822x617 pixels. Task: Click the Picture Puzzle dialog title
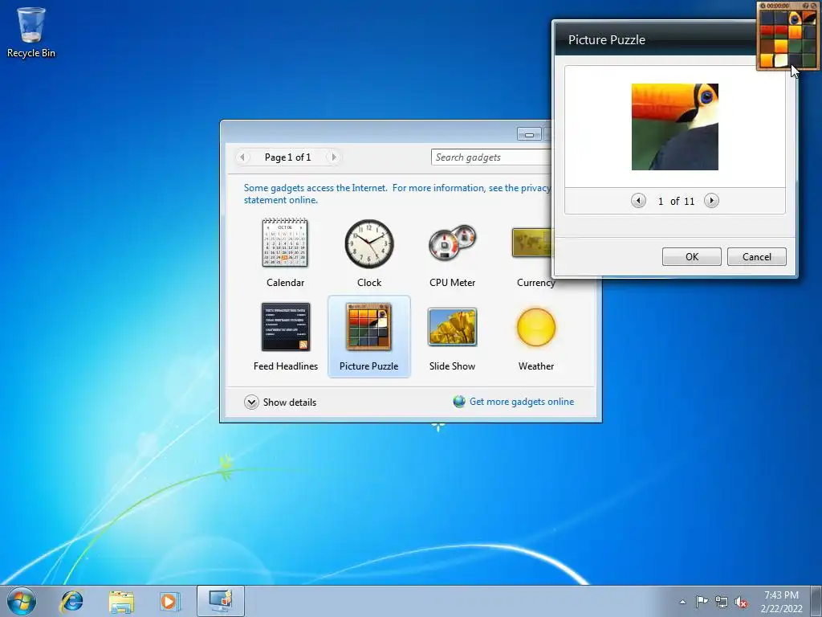pyautogui.click(x=607, y=40)
